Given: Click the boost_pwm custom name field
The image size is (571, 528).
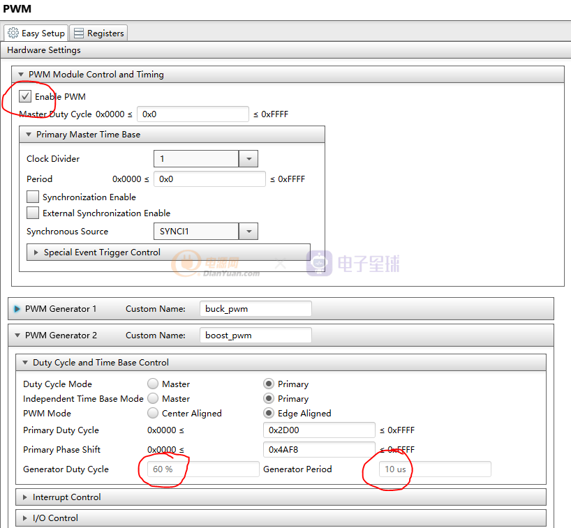Looking at the screenshot, I should pyautogui.click(x=255, y=335).
